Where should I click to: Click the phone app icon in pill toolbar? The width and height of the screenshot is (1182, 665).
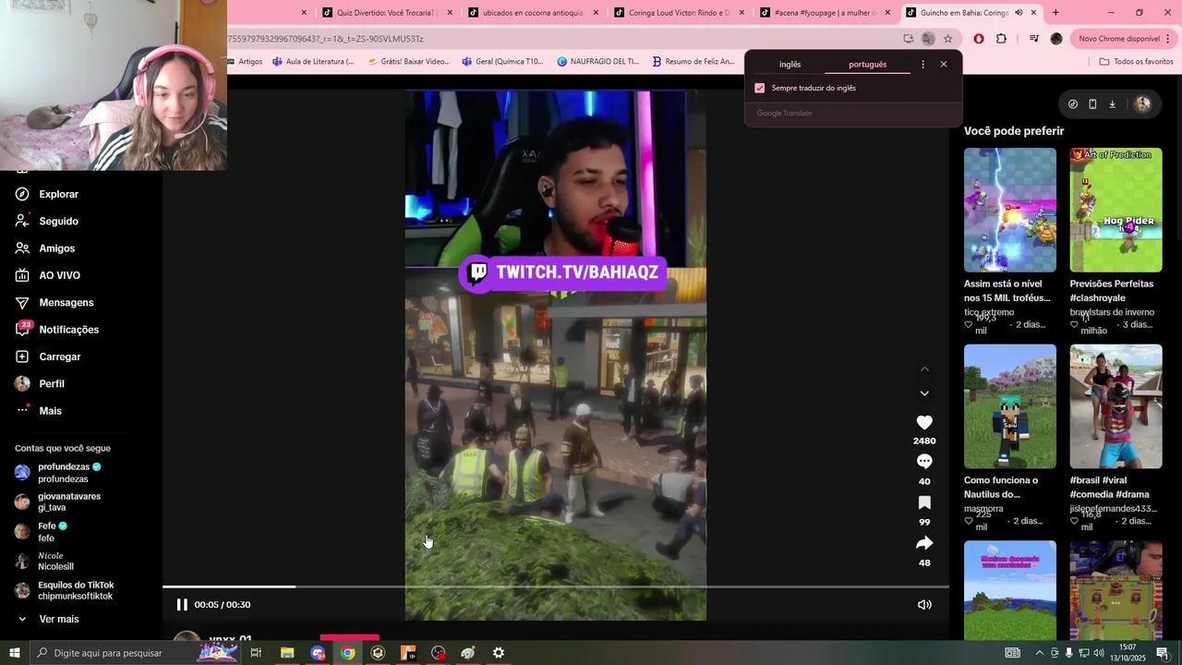[1092, 104]
